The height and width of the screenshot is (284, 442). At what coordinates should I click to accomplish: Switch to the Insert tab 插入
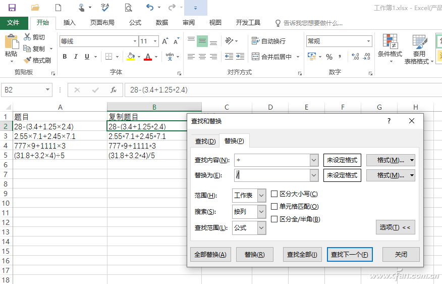click(x=69, y=23)
